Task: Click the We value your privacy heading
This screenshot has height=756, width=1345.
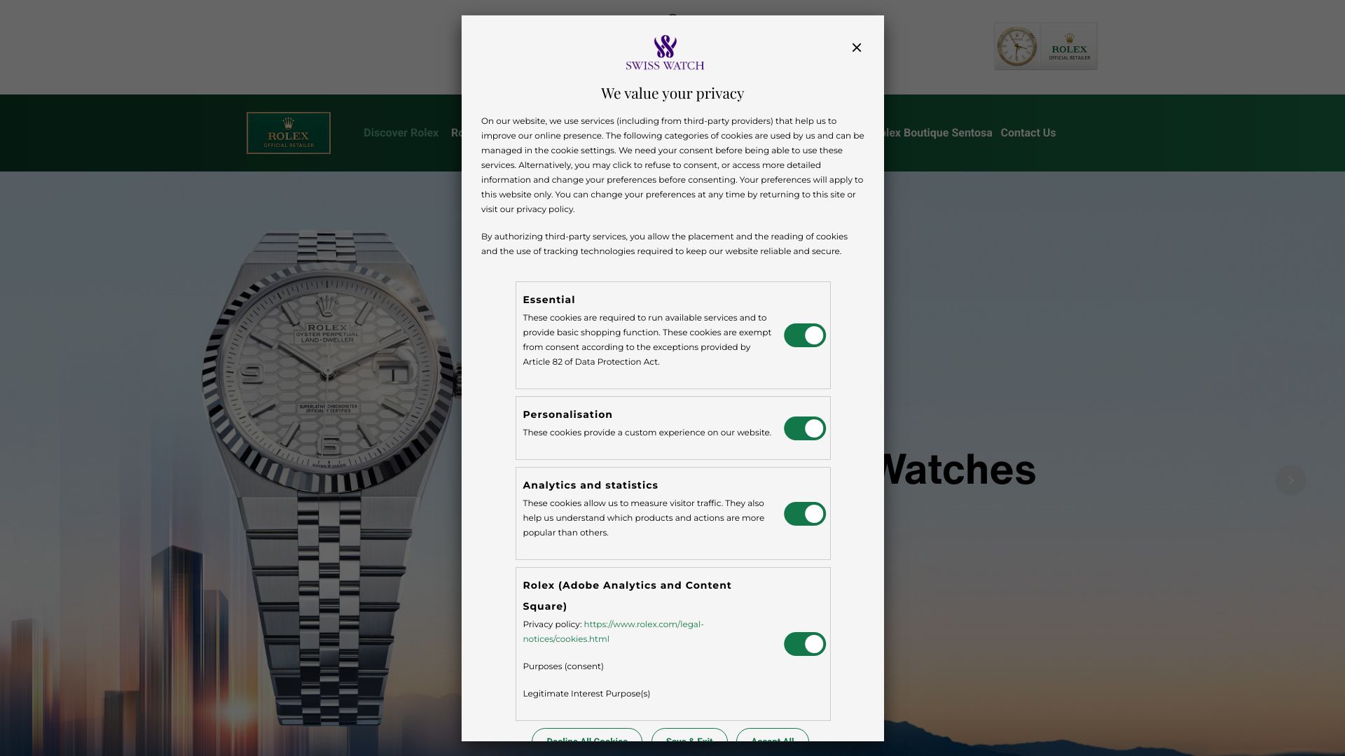Action: (x=672, y=93)
